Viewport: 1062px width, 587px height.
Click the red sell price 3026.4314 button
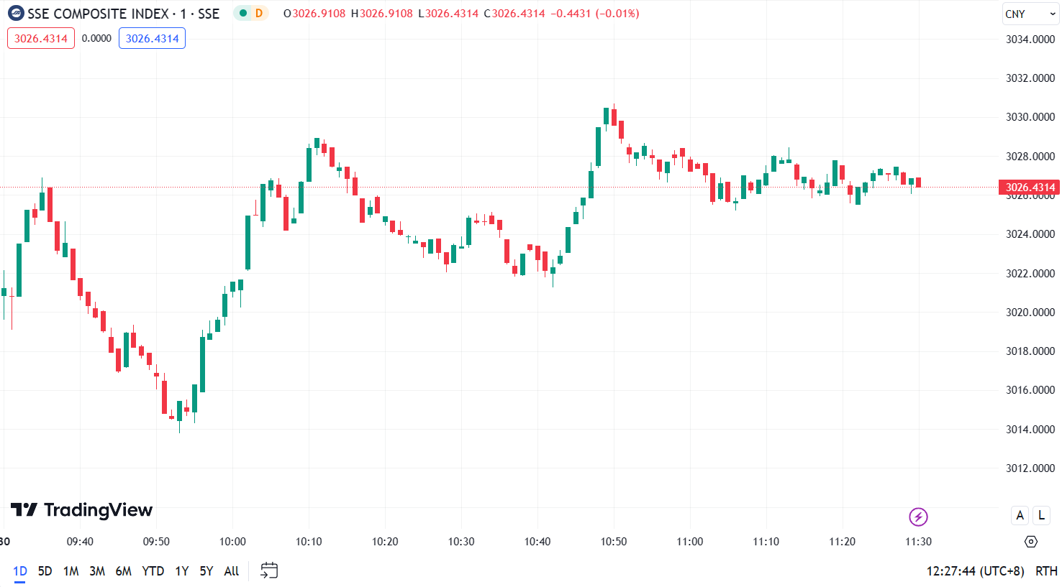pos(41,39)
